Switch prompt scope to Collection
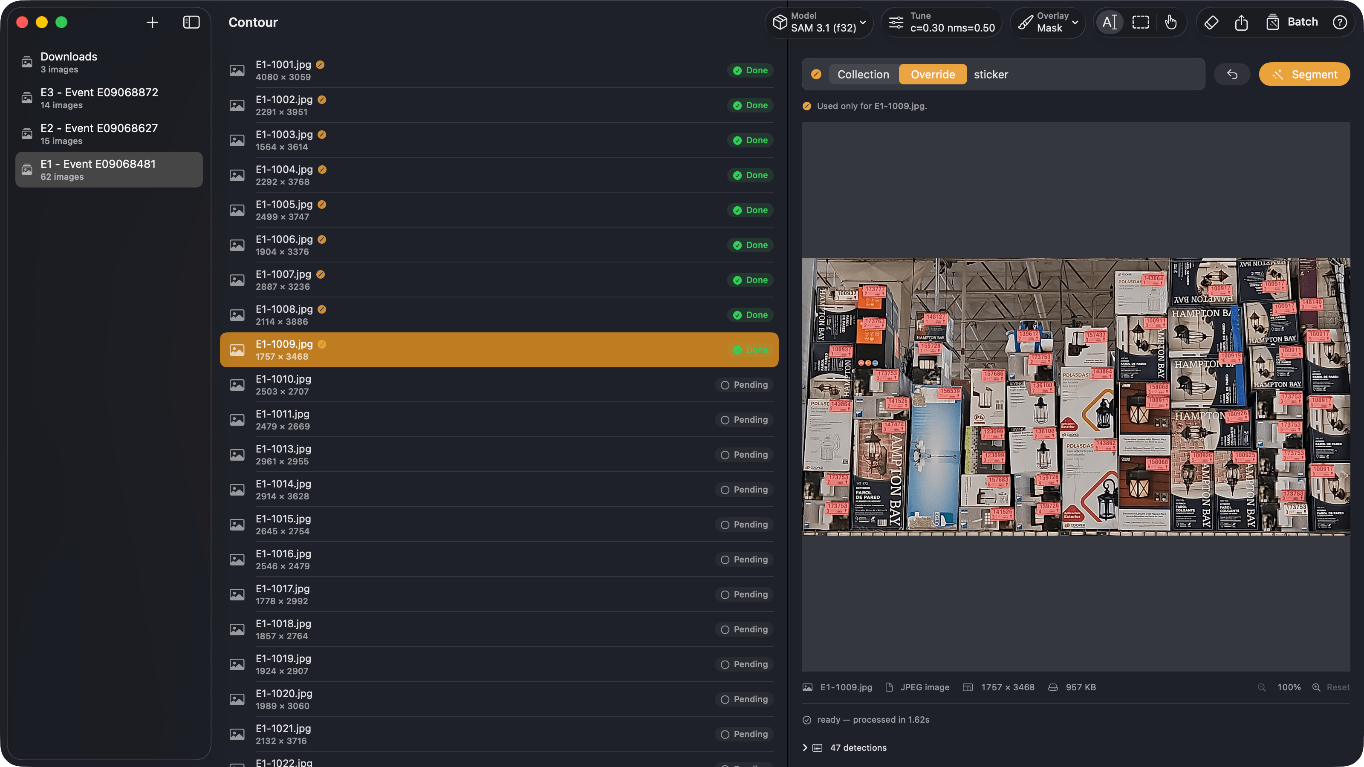1364x767 pixels. coord(863,75)
